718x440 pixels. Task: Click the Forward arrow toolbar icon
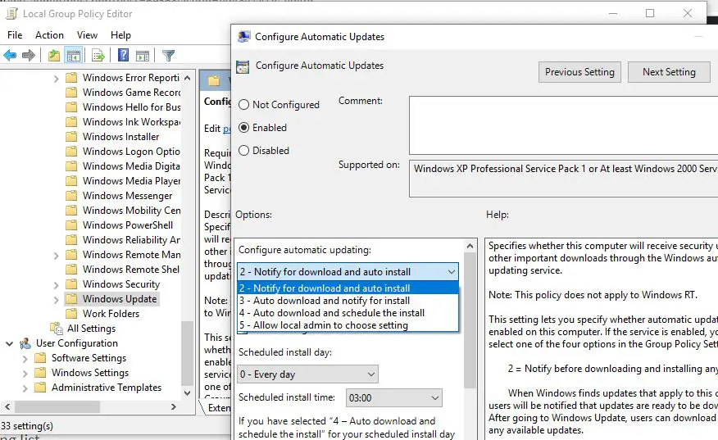point(29,56)
